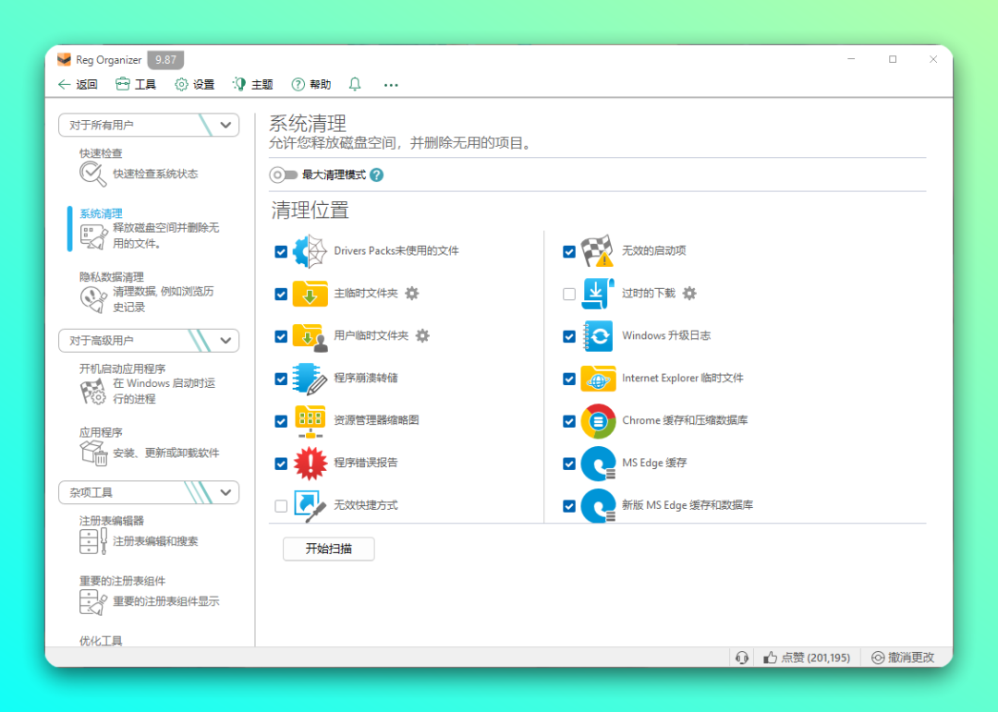Click the gear icon beside 用户临时文件夹
This screenshot has height=712, width=998.
[x=422, y=335]
